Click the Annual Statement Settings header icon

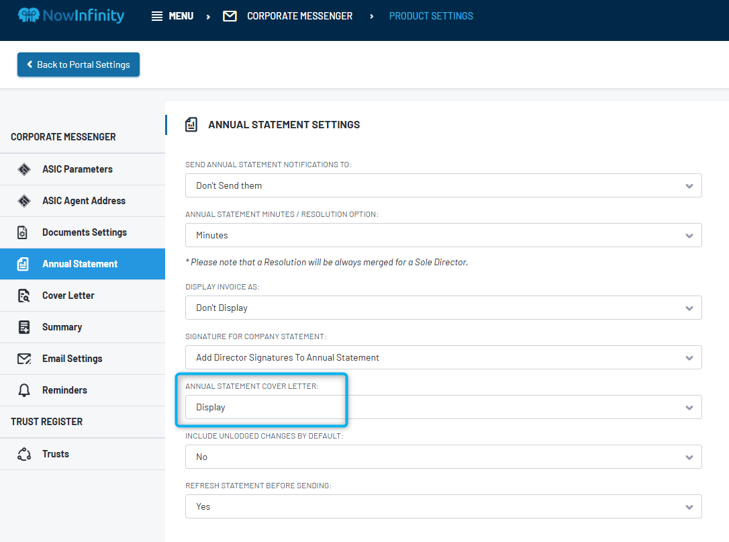(191, 125)
